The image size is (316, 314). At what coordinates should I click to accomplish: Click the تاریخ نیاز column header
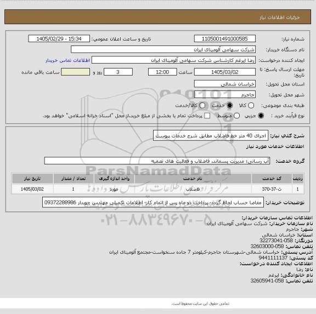(32, 179)
